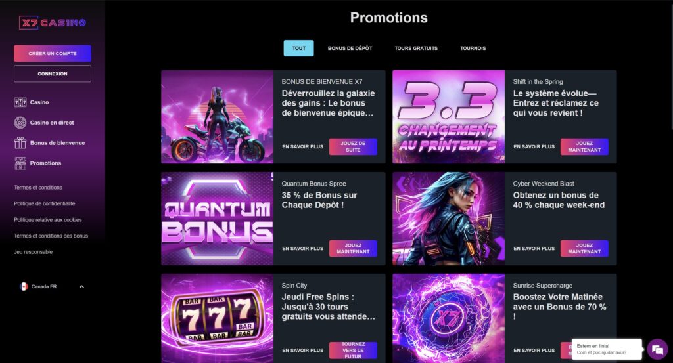
Task: Open the Termes et conditions link
Action: (x=37, y=188)
